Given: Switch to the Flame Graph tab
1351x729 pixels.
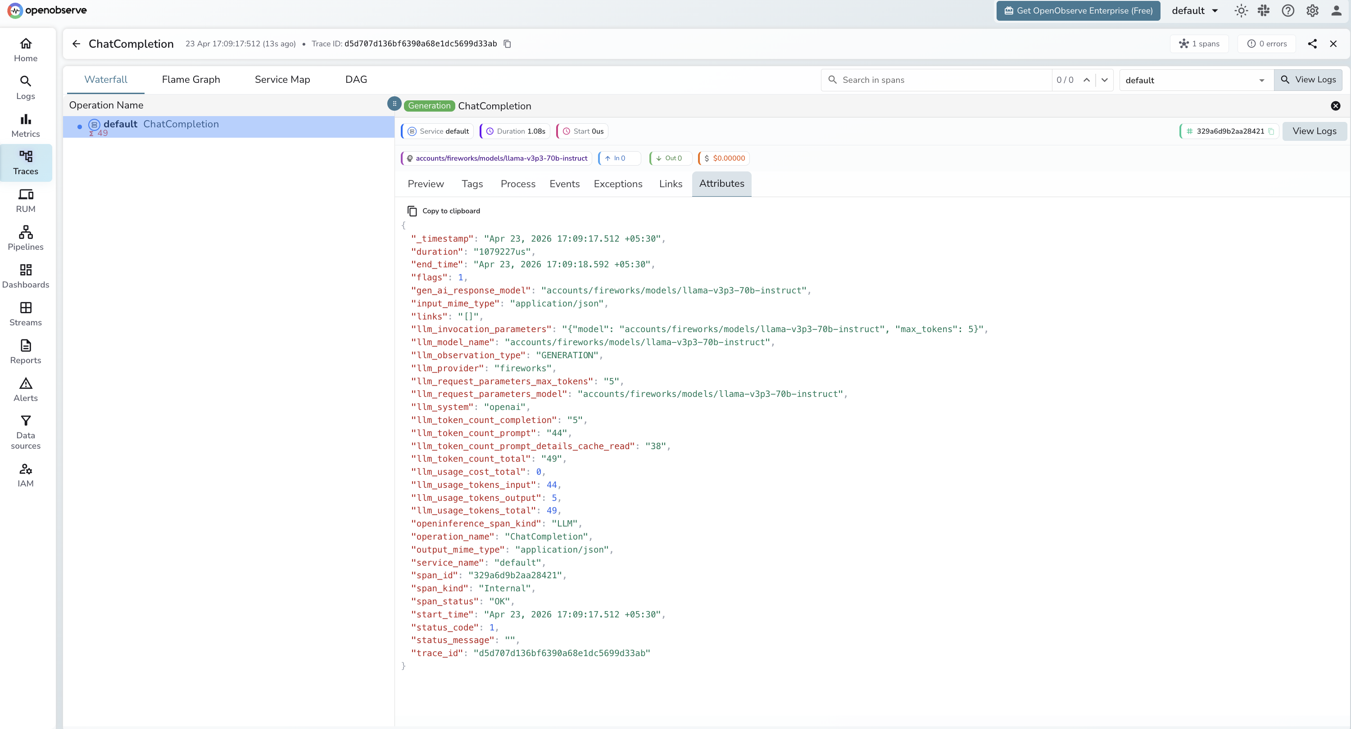Looking at the screenshot, I should [x=191, y=79].
